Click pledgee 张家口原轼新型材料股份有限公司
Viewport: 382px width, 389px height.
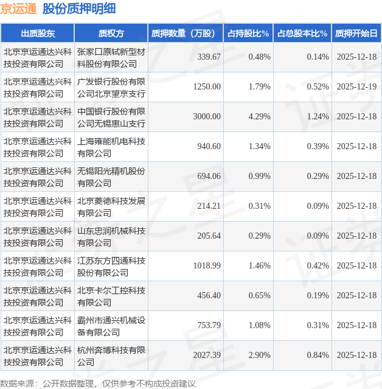click(111, 58)
